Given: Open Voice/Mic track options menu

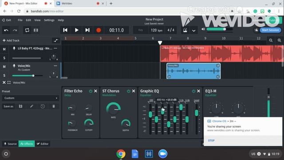Looking at the screenshot, I should pos(55,66).
